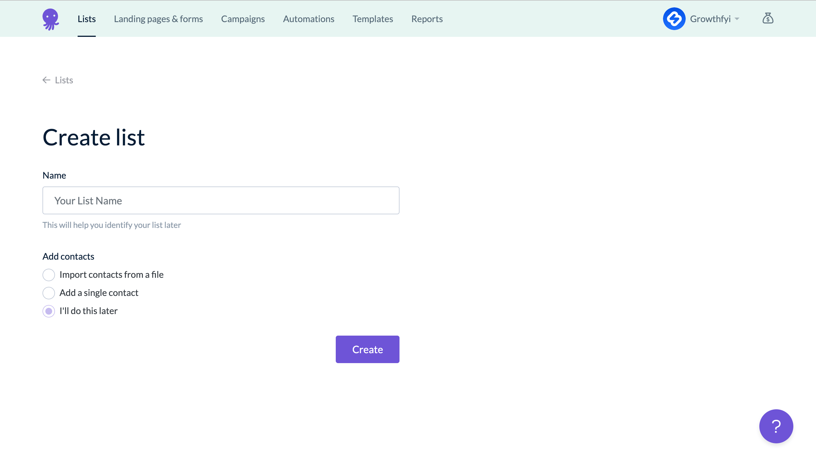
Task: Select Add a single contact option
Action: [49, 293]
